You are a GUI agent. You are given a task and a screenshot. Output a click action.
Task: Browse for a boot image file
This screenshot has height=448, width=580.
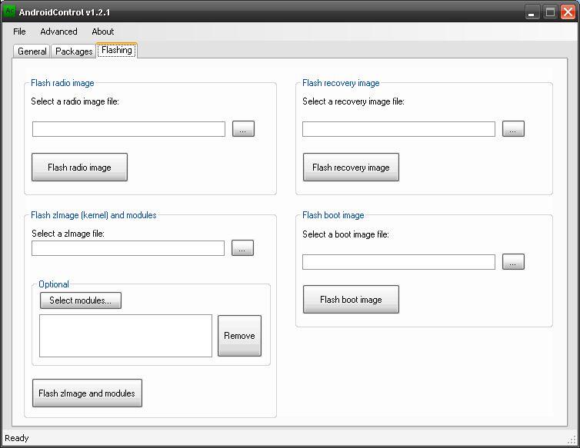[x=513, y=262]
